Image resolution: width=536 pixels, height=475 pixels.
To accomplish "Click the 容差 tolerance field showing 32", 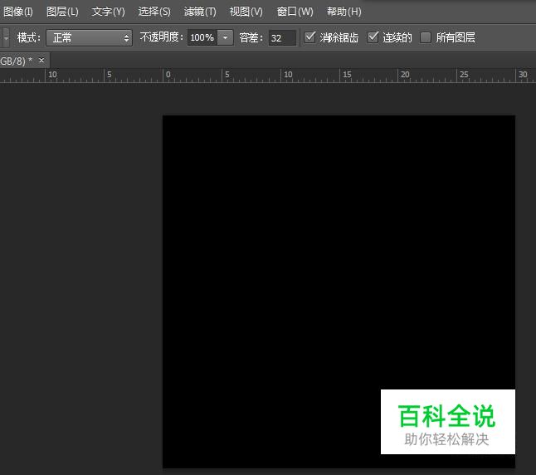I will [282, 37].
